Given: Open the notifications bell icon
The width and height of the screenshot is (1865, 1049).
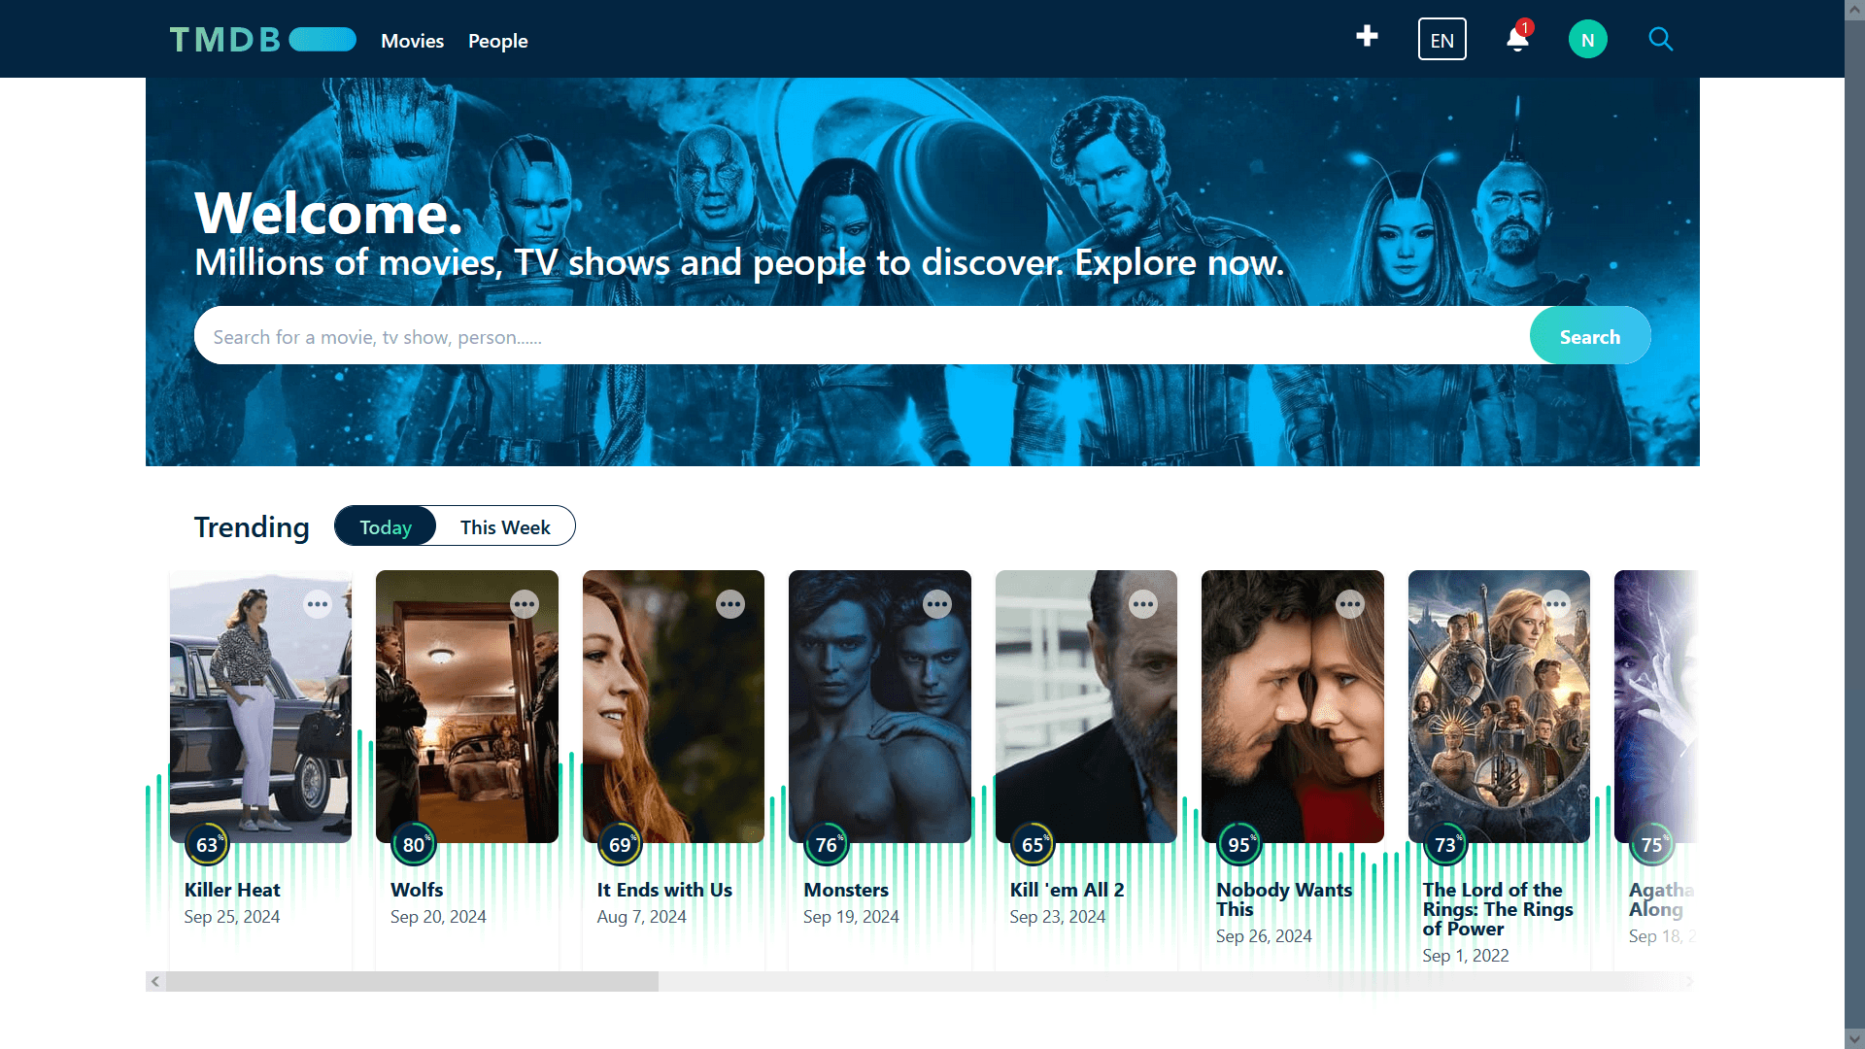Looking at the screenshot, I should click(x=1517, y=39).
